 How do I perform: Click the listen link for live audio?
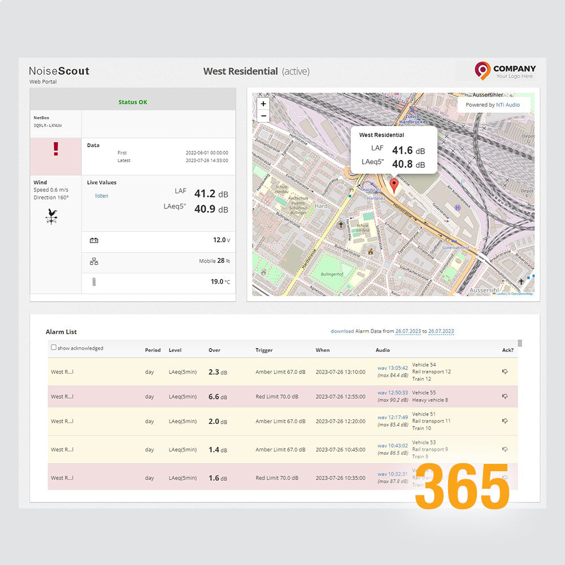click(101, 195)
